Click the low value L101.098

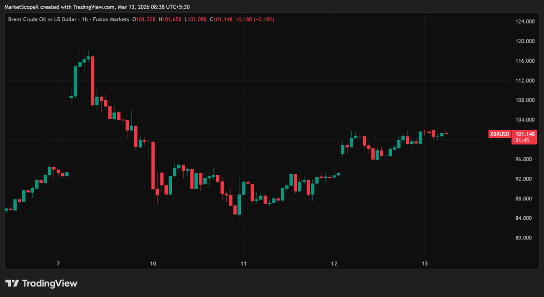[x=196, y=19]
